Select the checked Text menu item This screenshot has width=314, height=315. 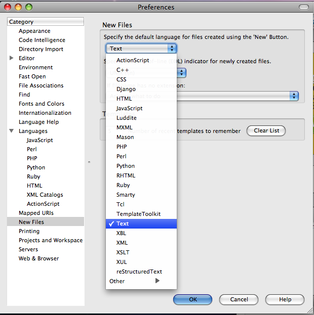(x=123, y=223)
